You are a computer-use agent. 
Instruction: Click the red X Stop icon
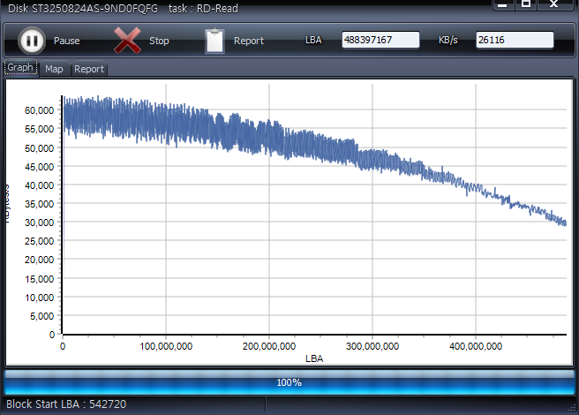click(127, 41)
